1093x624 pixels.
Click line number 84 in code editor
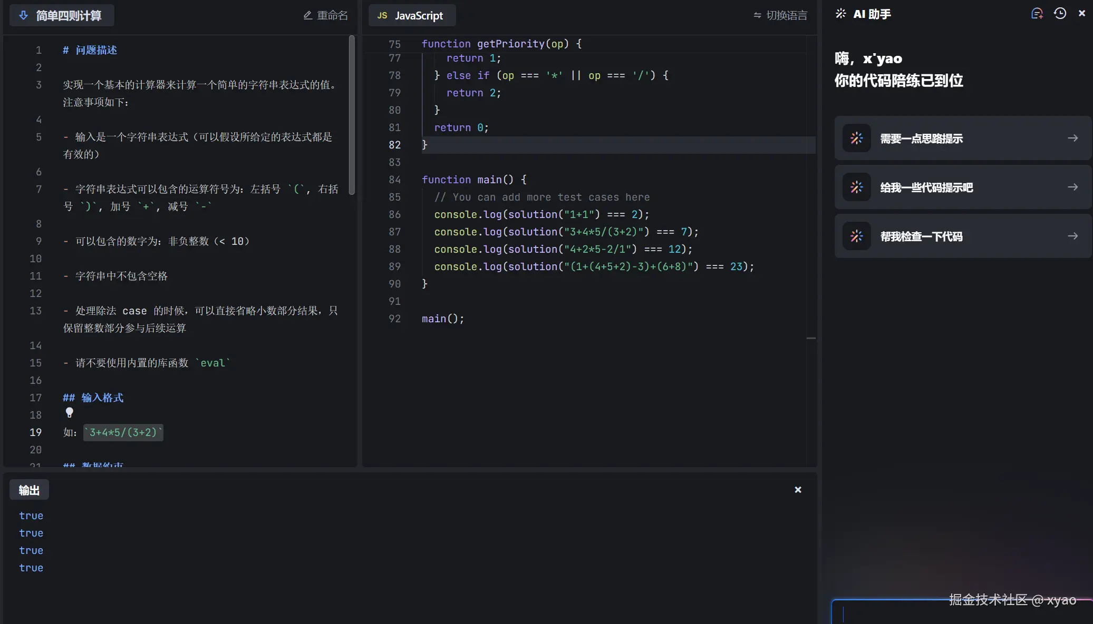pyautogui.click(x=394, y=180)
